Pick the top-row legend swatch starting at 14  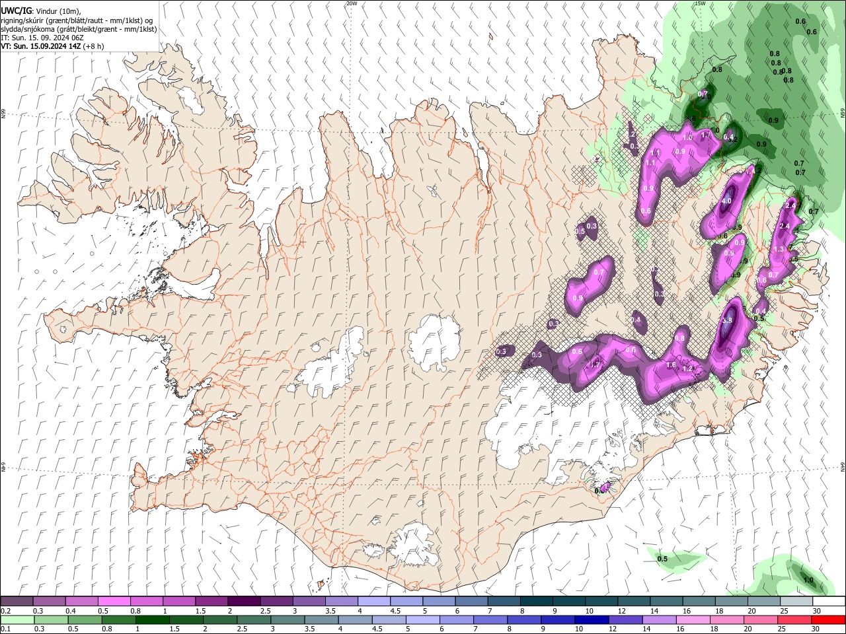[x=666, y=601]
